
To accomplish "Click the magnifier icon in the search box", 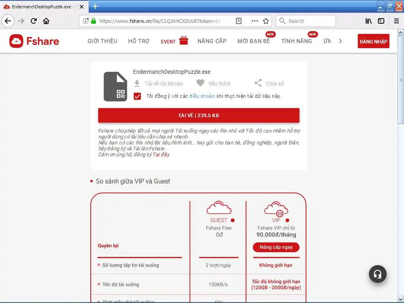I will [x=282, y=21].
